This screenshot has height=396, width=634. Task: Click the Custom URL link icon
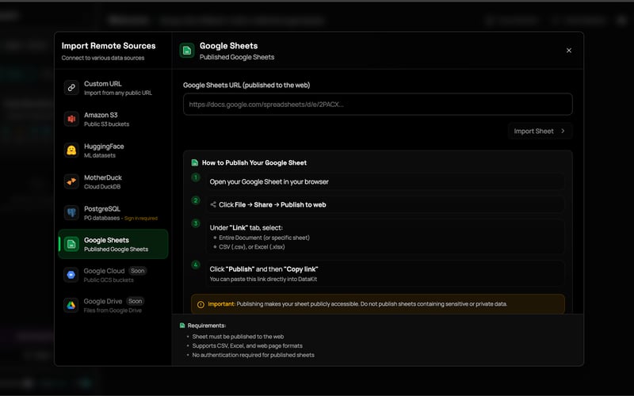coord(71,88)
